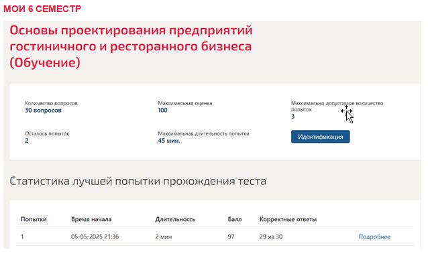The height and width of the screenshot is (256, 428).
Task: Click the maximum grade value 100
Action: click(163, 111)
